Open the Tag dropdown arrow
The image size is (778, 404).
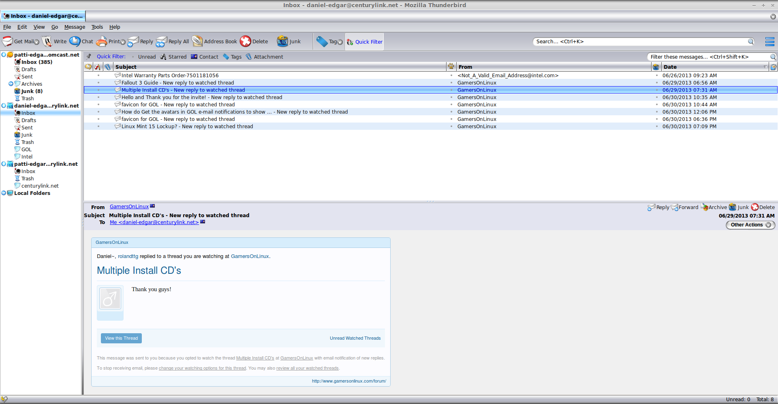[x=340, y=42]
